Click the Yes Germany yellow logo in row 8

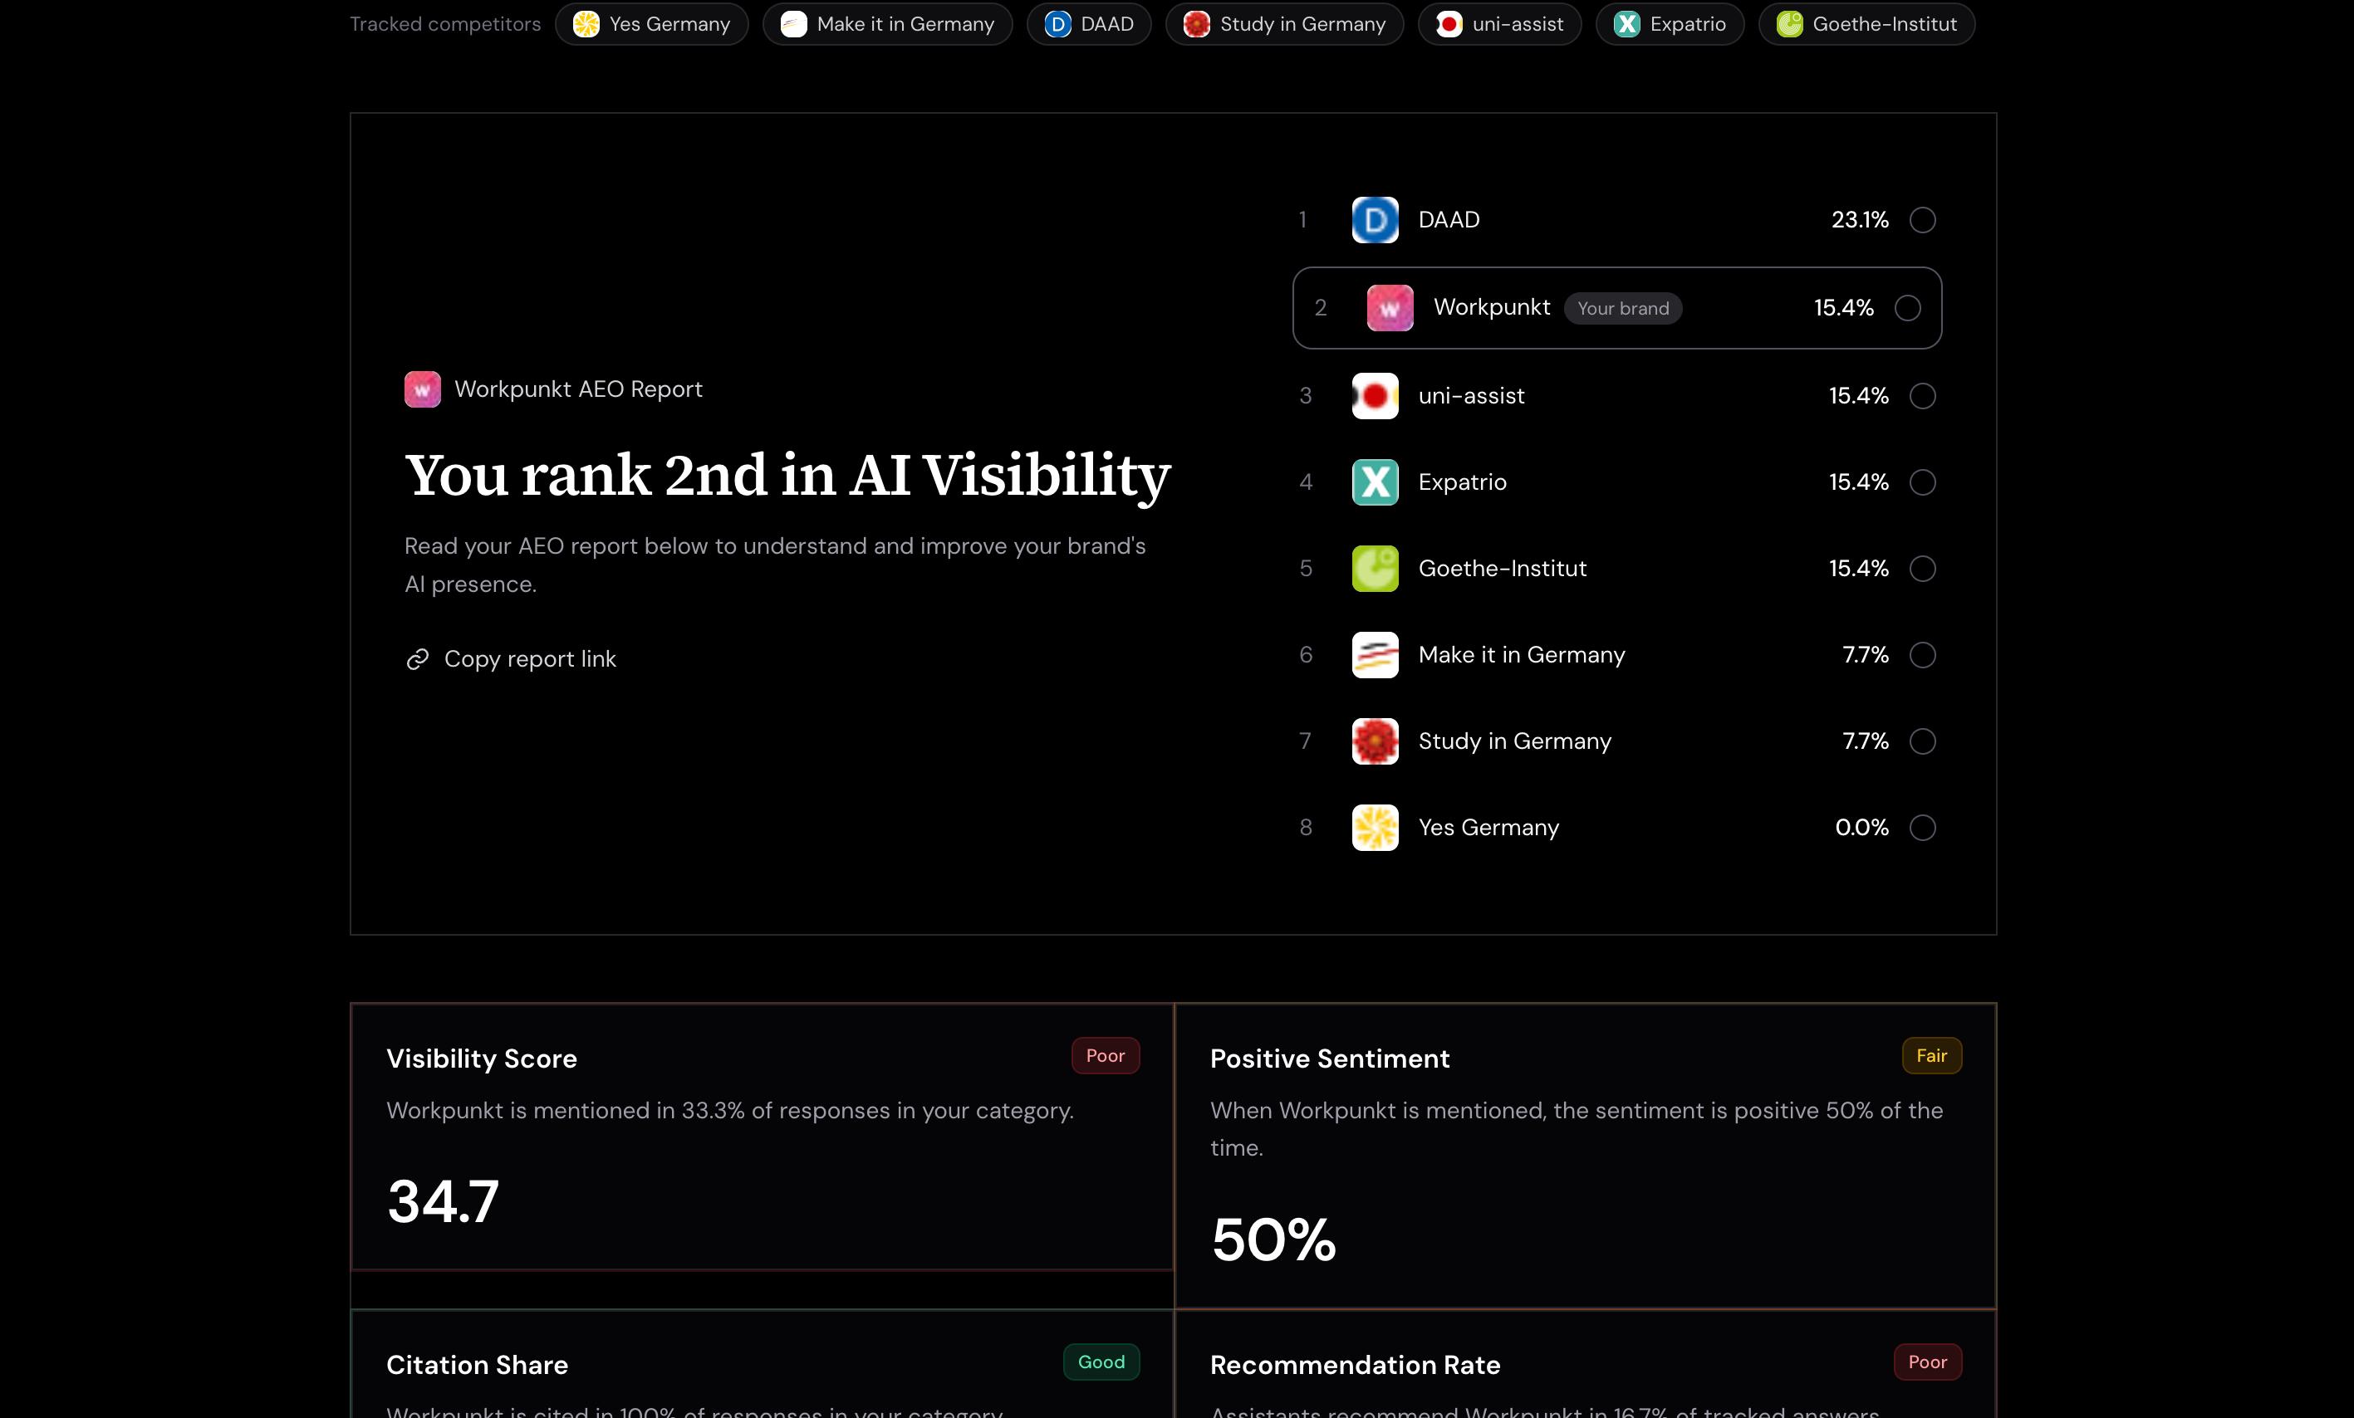[1375, 827]
